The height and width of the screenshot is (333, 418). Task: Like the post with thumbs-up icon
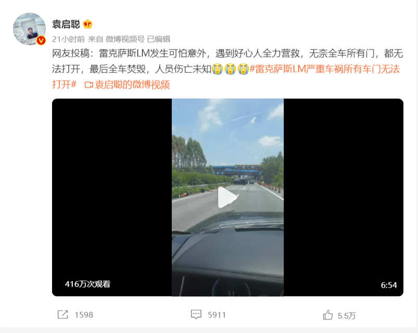327,315
